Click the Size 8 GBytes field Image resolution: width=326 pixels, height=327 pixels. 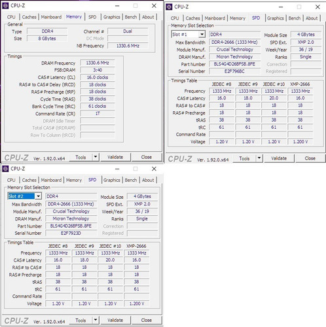pyautogui.click(x=47, y=39)
